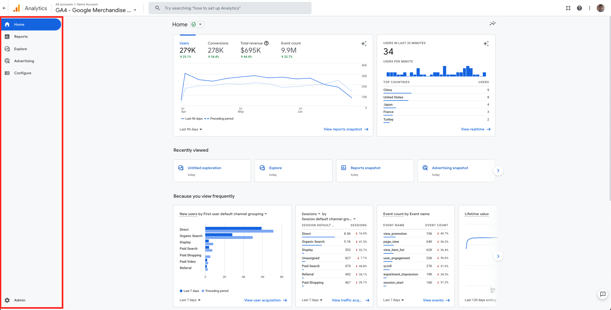This screenshot has height=310, width=611.
Task: Click the Explore sidebar icon
Action: pyautogui.click(x=7, y=49)
